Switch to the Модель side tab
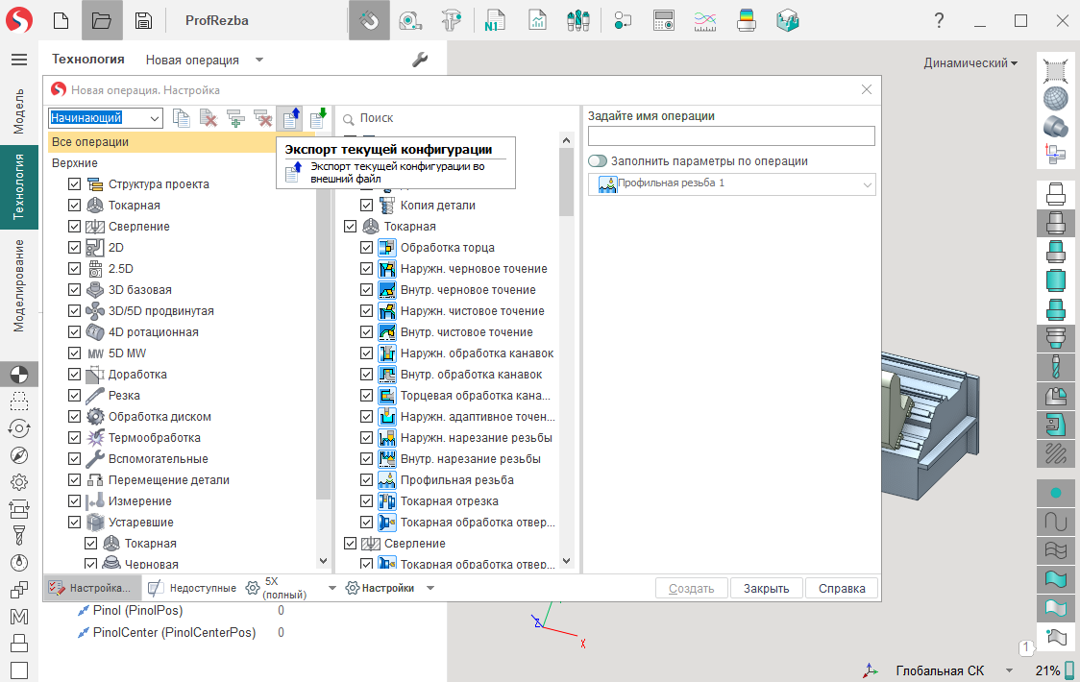Viewport: 1080px width, 682px height. [19, 111]
